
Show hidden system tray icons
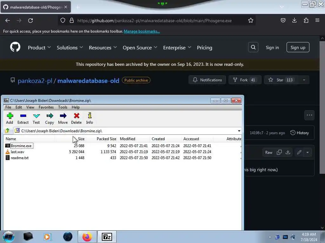coord(270,237)
